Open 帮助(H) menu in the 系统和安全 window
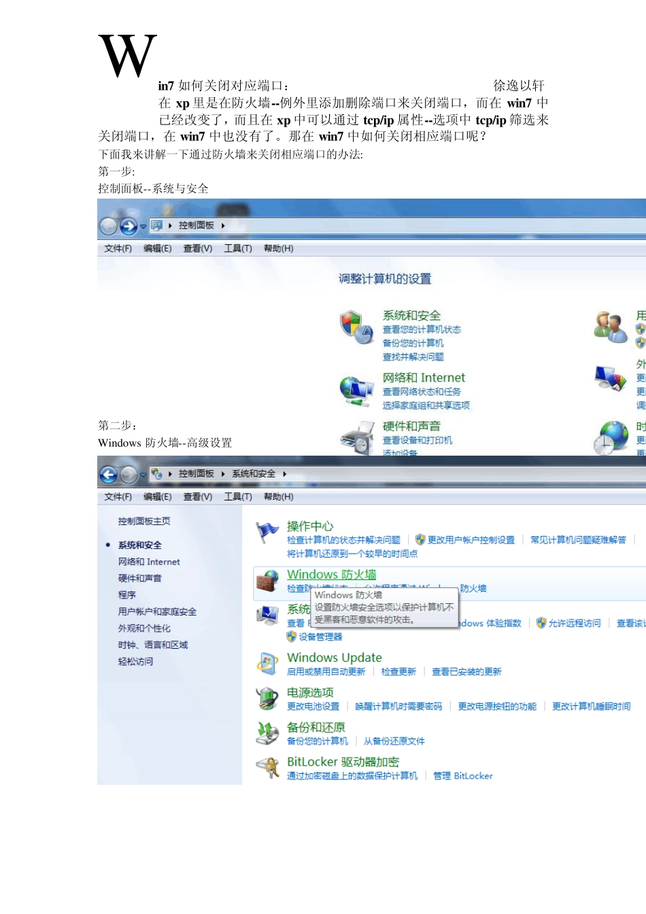646x914 pixels. [279, 497]
